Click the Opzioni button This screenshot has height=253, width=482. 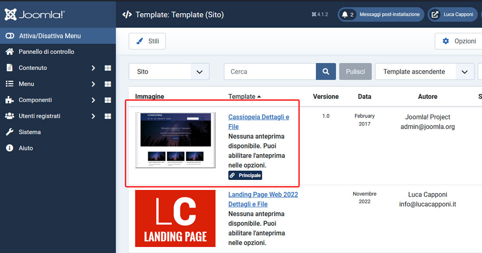(458, 41)
